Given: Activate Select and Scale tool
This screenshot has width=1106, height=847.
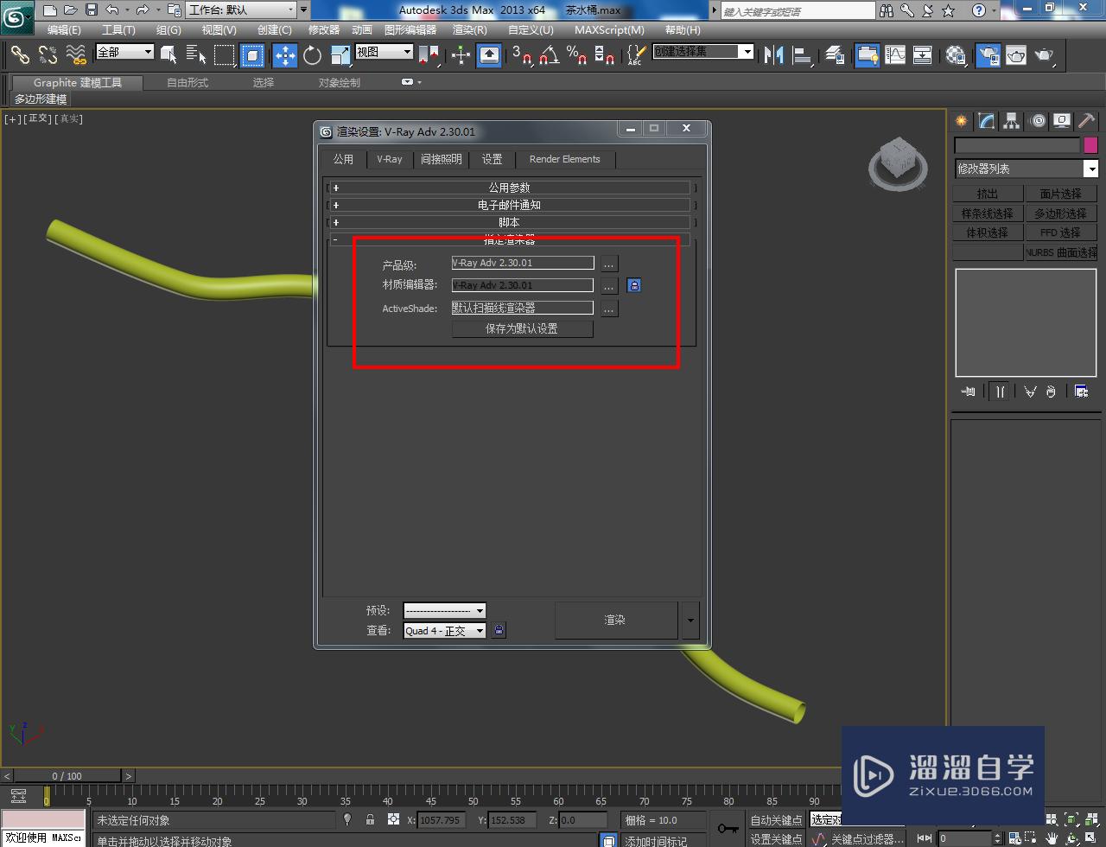Looking at the screenshot, I should pyautogui.click(x=340, y=55).
